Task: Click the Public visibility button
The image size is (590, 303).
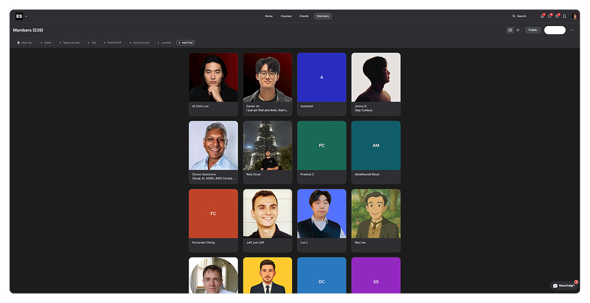Action: (x=533, y=30)
